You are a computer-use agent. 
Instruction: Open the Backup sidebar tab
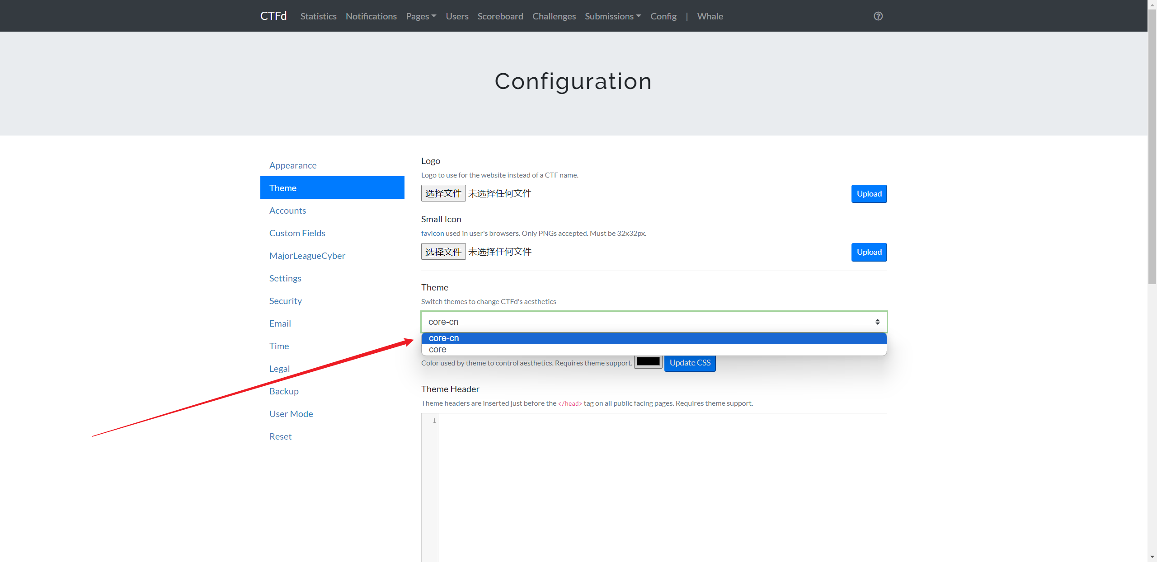332,391
